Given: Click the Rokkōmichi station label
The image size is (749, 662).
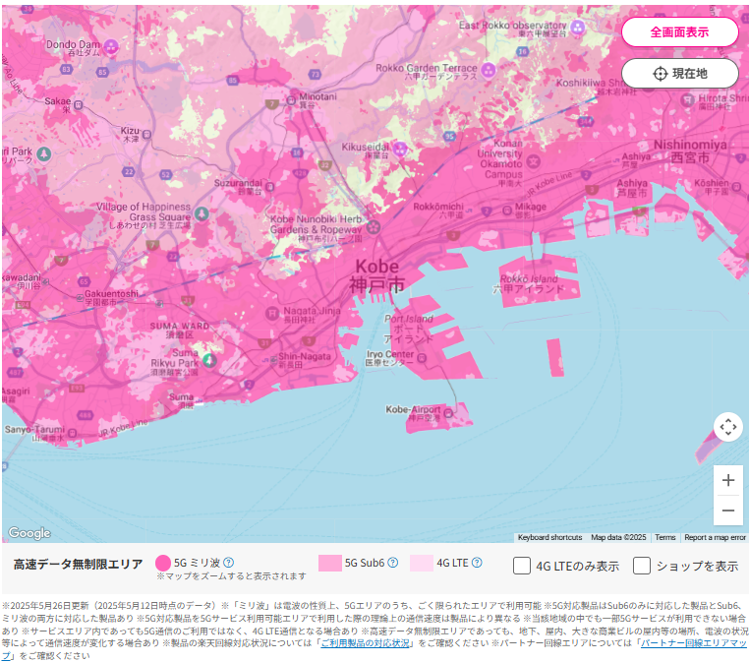Looking at the screenshot, I should pos(438,211).
